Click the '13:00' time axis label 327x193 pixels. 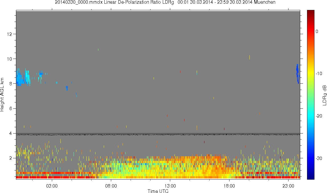tap(170, 186)
